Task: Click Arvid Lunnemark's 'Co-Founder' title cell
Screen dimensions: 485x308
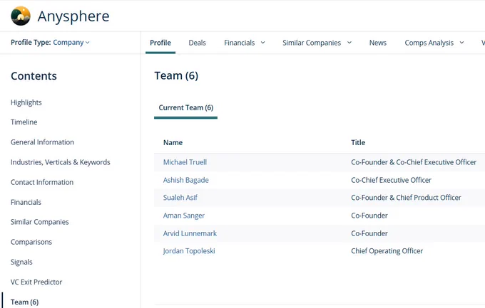Action: pyautogui.click(x=369, y=233)
